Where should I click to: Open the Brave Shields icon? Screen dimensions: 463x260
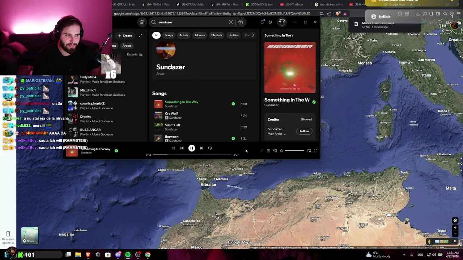tap(337, 14)
